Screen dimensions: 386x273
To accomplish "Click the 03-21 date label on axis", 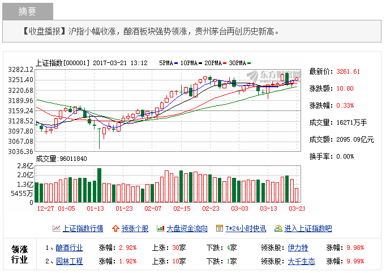I will pos(297,208).
